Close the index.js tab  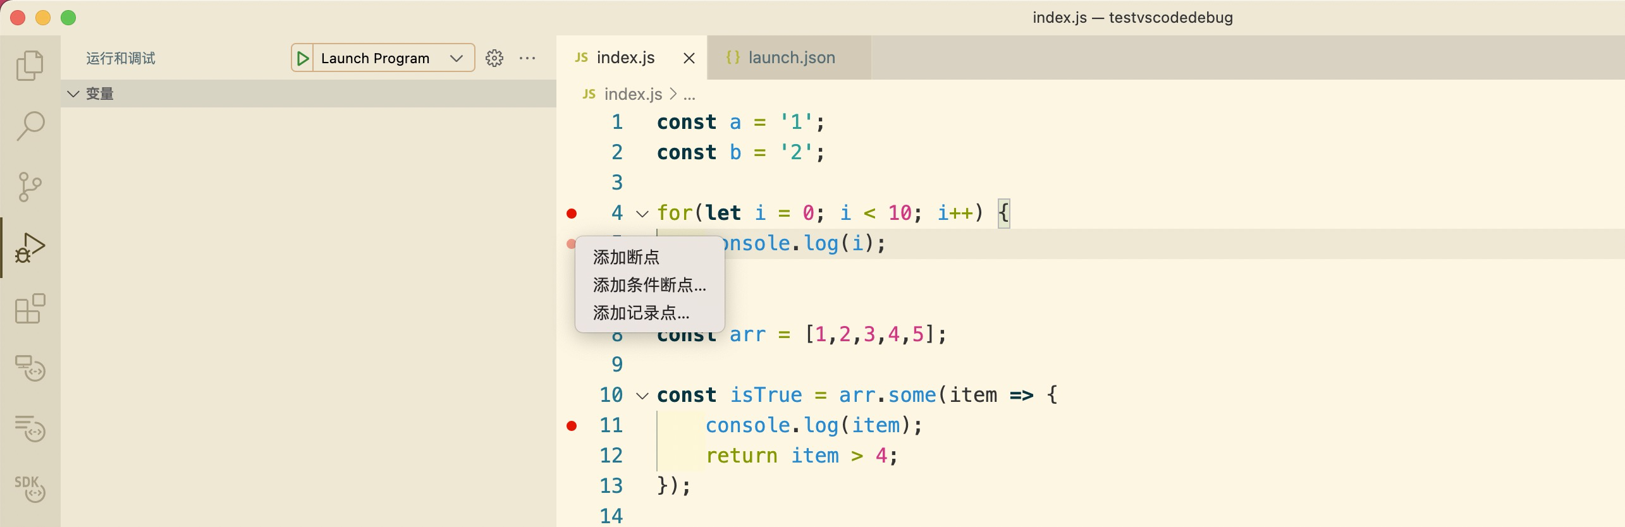point(689,58)
